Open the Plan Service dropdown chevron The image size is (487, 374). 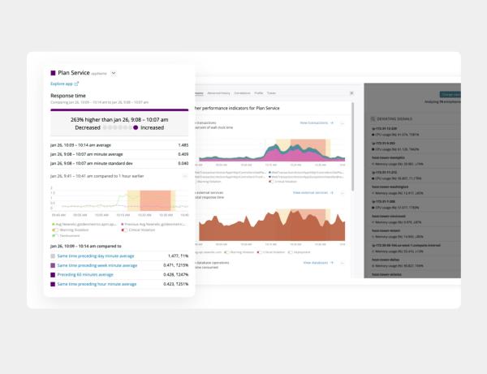[x=114, y=73]
